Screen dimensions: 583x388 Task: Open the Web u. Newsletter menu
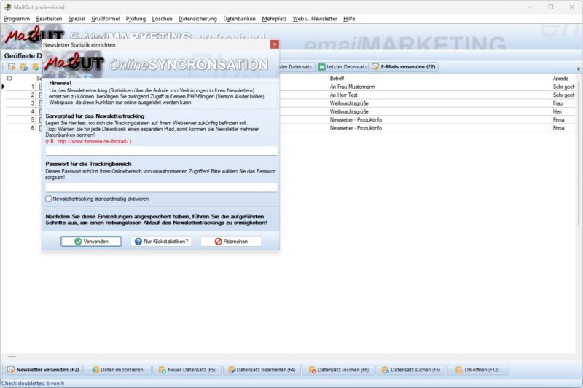tap(315, 19)
